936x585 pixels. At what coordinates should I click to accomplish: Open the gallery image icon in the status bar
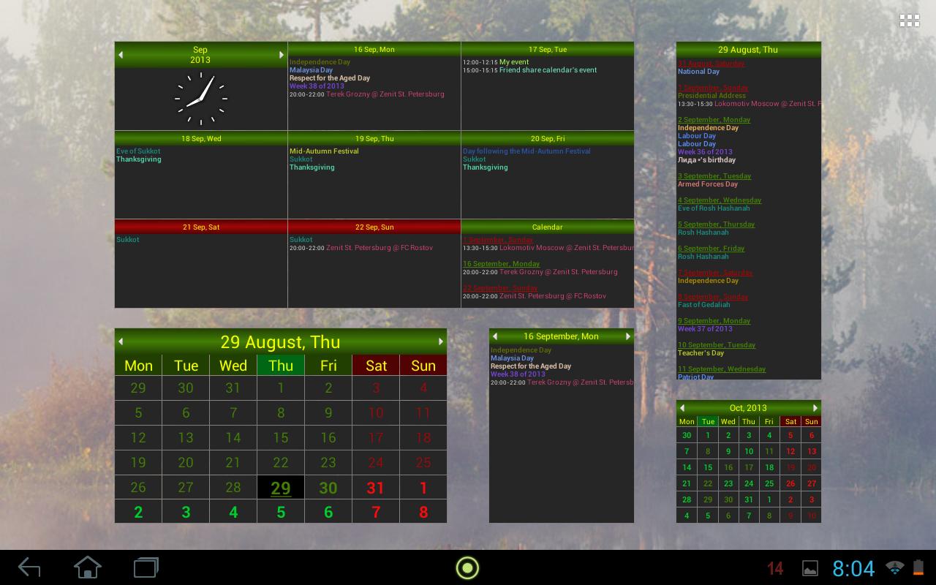click(x=812, y=567)
